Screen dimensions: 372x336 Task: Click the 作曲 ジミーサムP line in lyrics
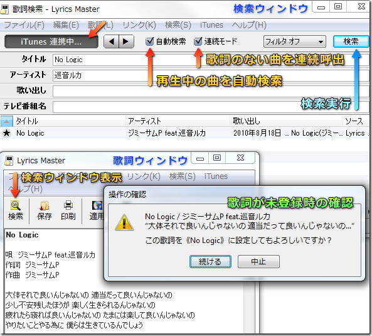[x=32, y=275]
